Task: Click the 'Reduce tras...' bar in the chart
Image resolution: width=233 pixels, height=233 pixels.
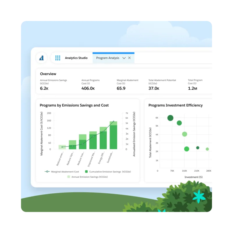Action: point(83,142)
